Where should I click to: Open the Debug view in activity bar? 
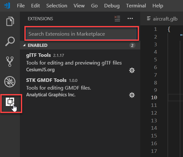10,82
